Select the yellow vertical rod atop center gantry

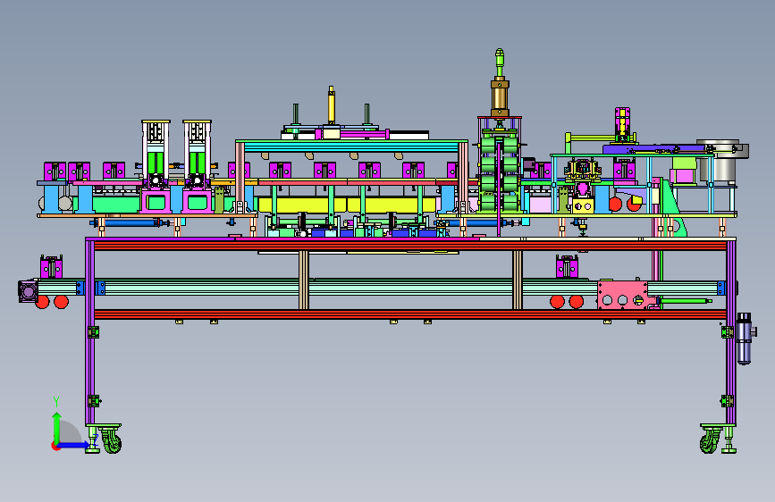pyautogui.click(x=331, y=105)
